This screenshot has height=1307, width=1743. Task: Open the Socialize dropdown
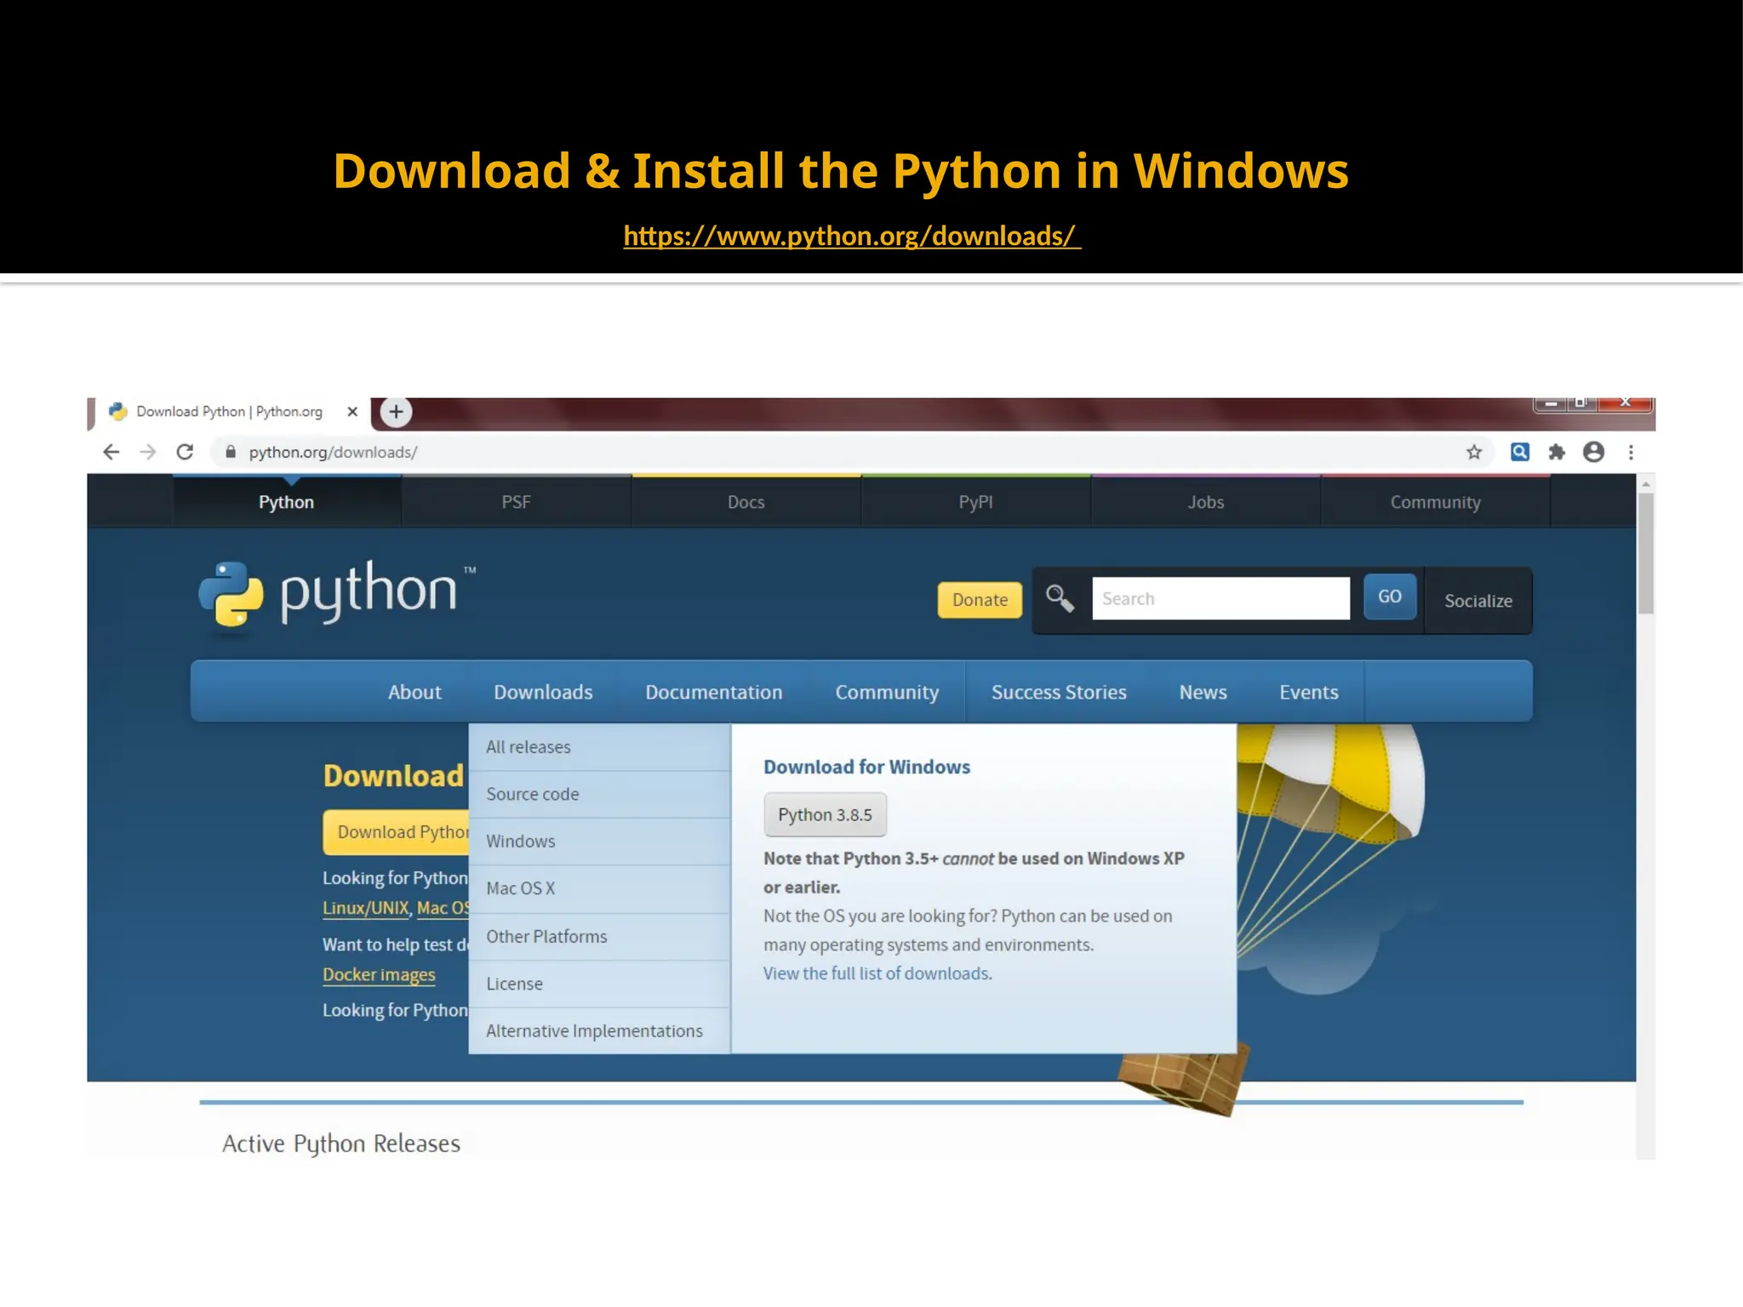tap(1477, 601)
